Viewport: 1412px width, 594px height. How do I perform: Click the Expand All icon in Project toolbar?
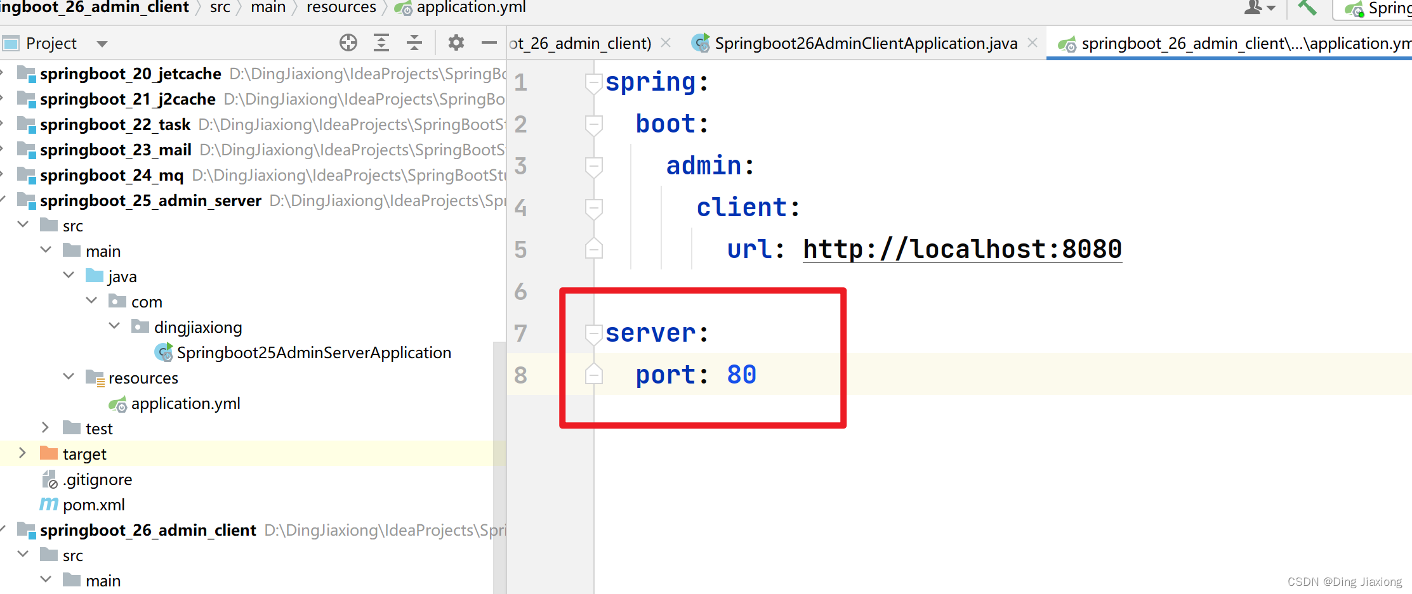coord(381,43)
